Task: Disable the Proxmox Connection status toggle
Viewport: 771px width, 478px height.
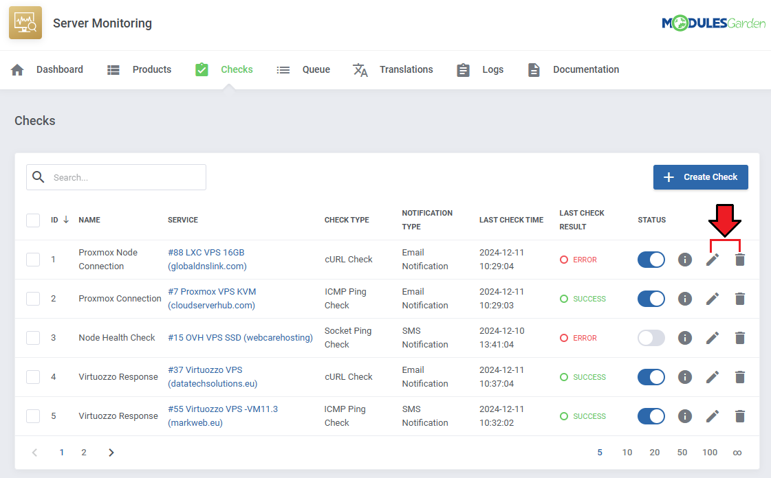Action: click(x=651, y=299)
